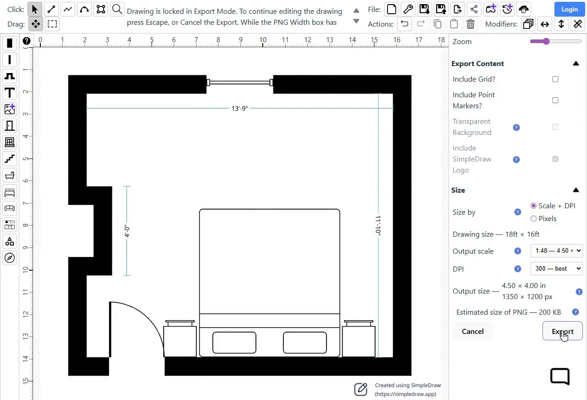Open help for Transparent Background
Viewport: 587px width, 400px height.
click(516, 128)
